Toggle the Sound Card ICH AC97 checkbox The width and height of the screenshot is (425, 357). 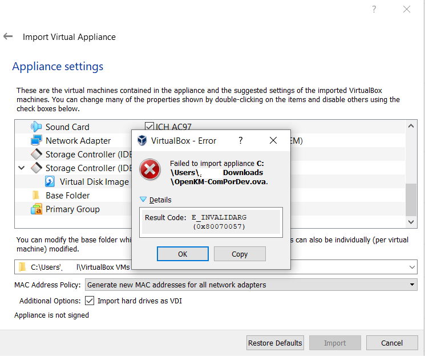tap(149, 127)
